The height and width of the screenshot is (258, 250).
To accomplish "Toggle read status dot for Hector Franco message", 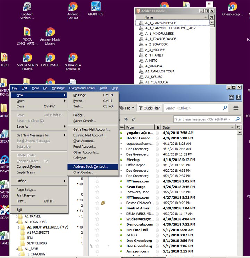I will tap(121, 138).
